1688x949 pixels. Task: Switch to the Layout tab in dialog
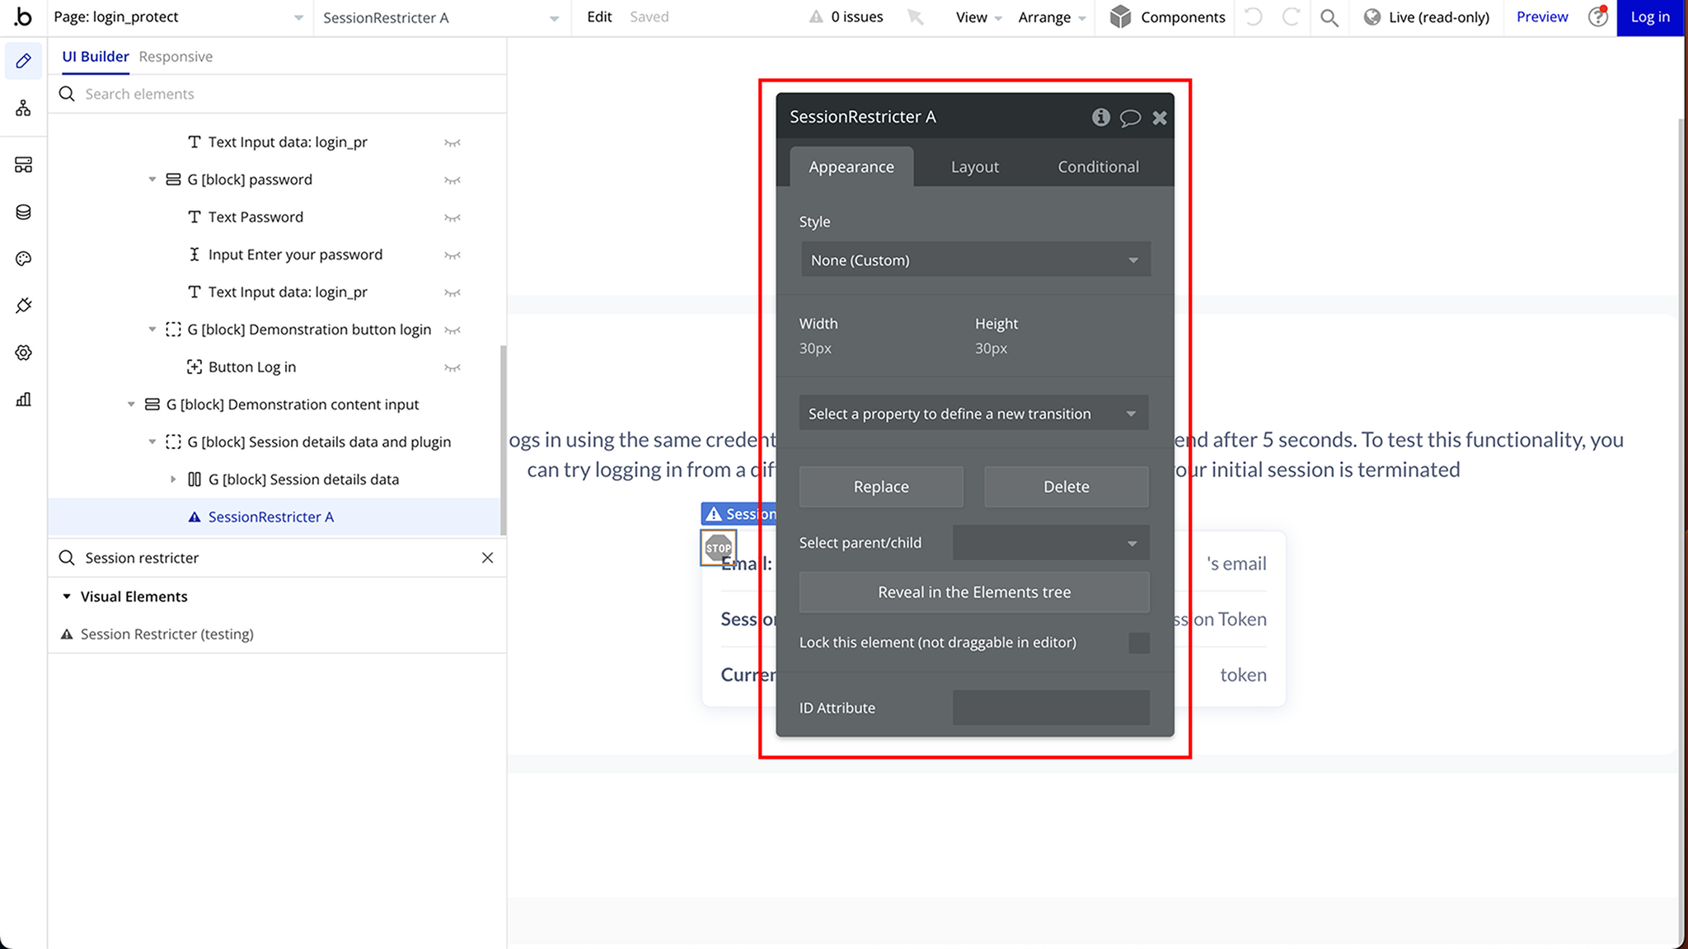click(x=975, y=166)
